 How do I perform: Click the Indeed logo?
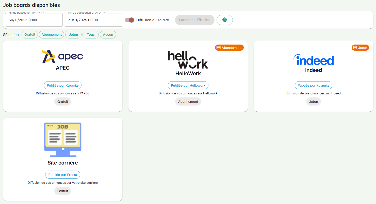(x=313, y=60)
